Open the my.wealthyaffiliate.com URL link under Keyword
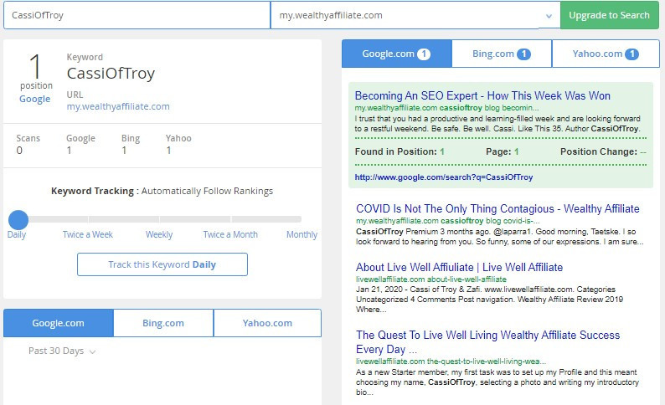Screen dimensions: 665x405 tap(118, 106)
